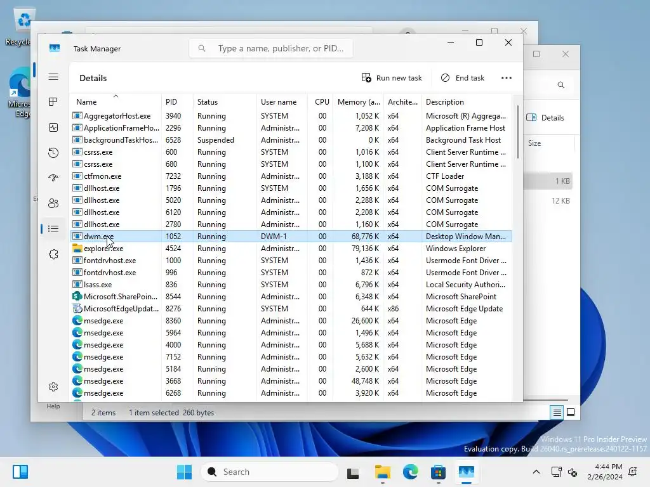650x487 pixels.
Task: Click the dwm.exe memory value 68,776 K
Action: coord(365,237)
